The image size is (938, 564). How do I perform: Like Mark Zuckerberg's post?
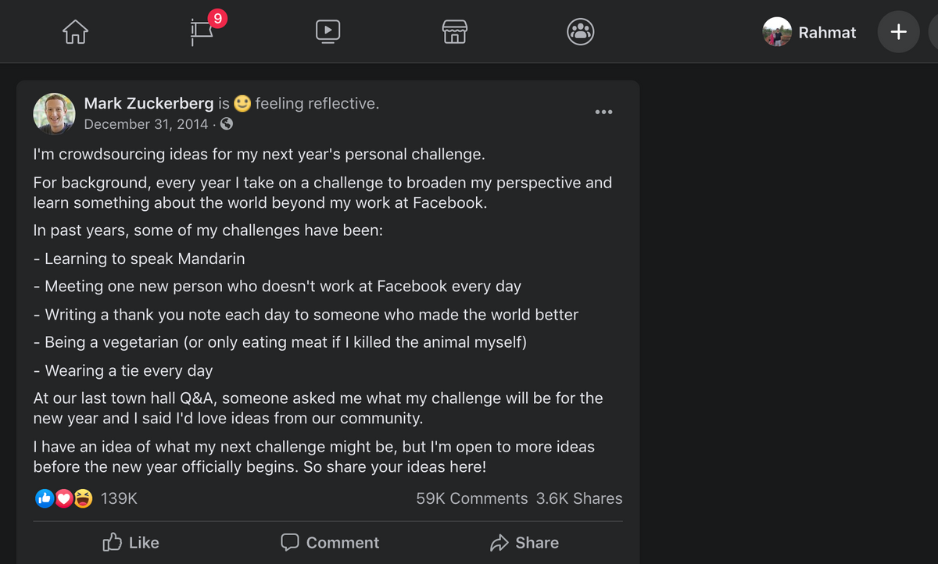pyautogui.click(x=131, y=542)
